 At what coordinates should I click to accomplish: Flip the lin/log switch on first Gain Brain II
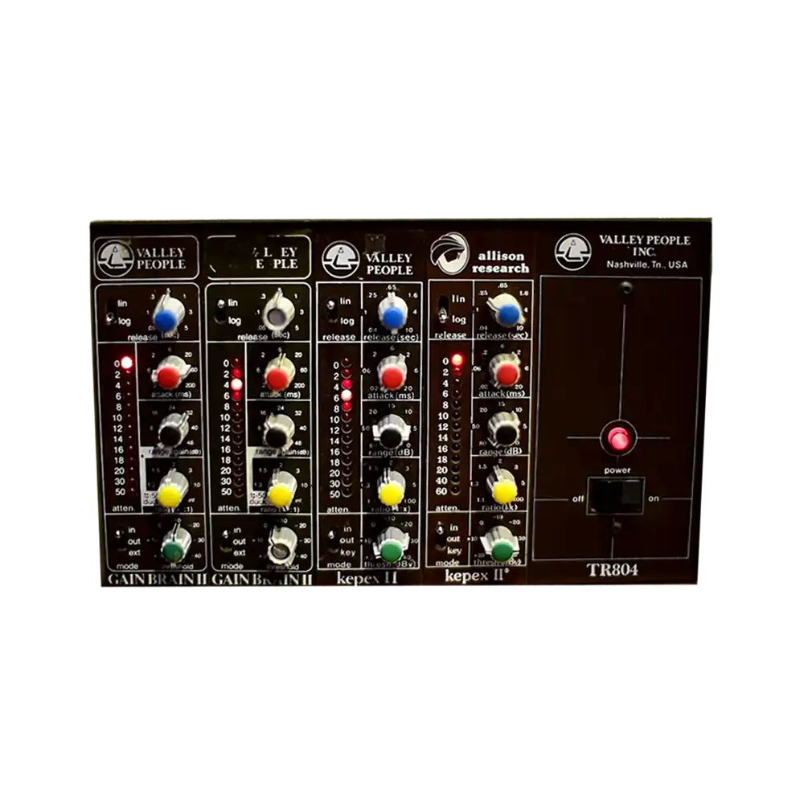pyautogui.click(x=112, y=311)
